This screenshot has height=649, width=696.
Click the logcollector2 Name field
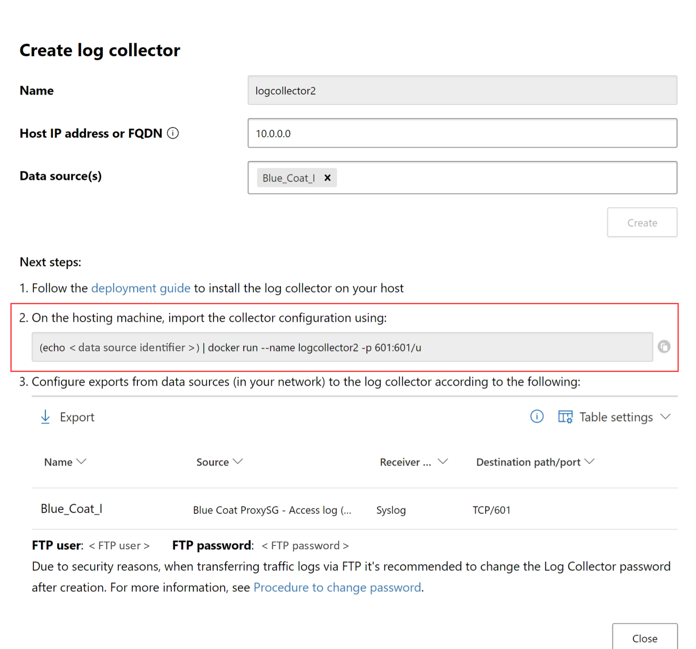(x=462, y=91)
